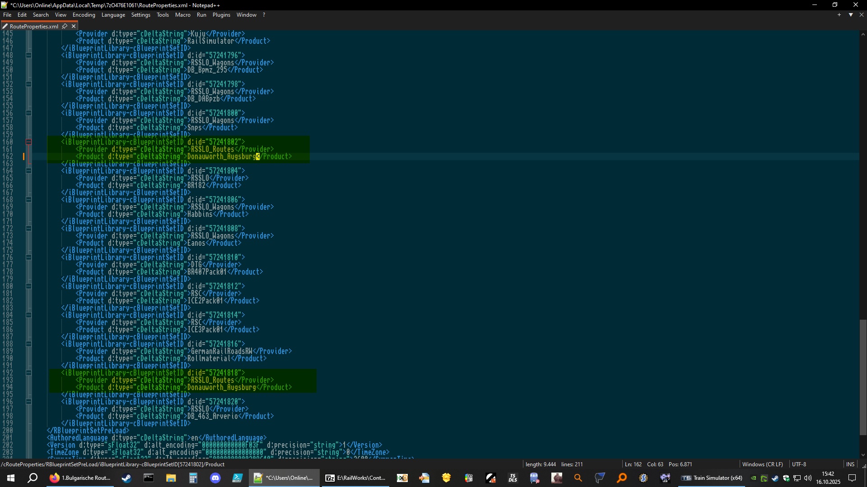Collapse the fold marker at line 192

pyautogui.click(x=28, y=373)
